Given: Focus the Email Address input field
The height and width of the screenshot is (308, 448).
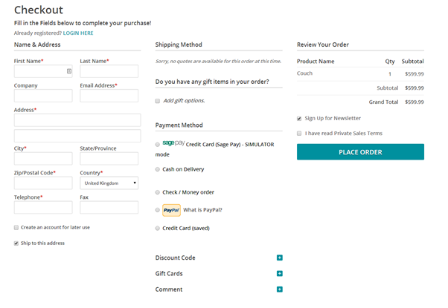Looking at the screenshot, I should point(109,96).
